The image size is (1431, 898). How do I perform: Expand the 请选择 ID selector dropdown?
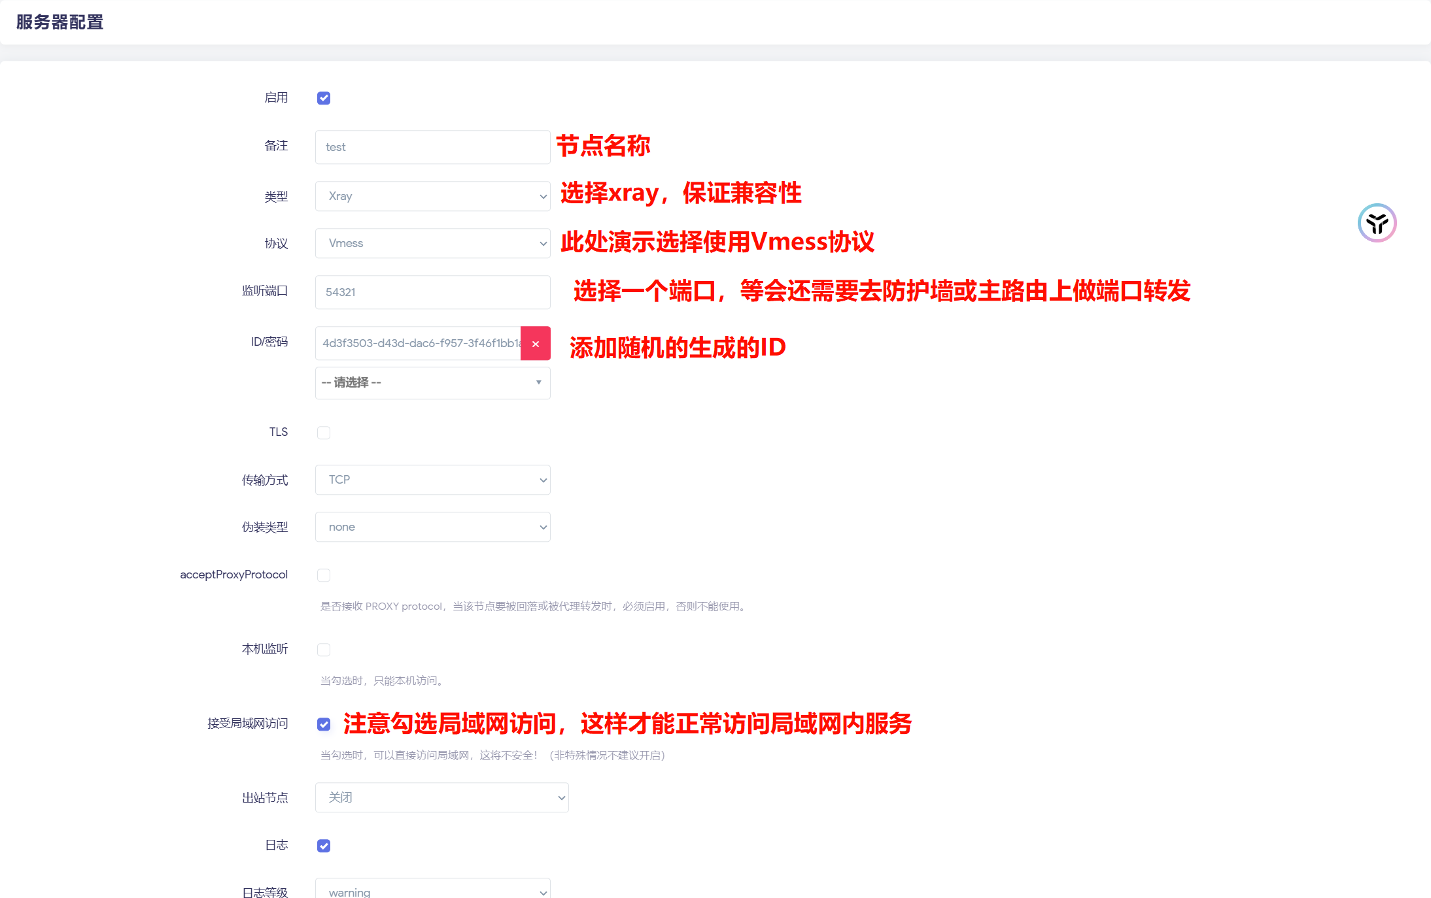tap(432, 382)
